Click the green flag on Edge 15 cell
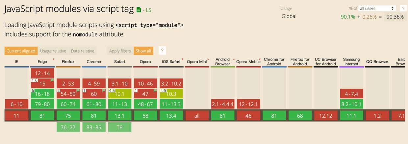408x144 pixels. [x=52, y=80]
